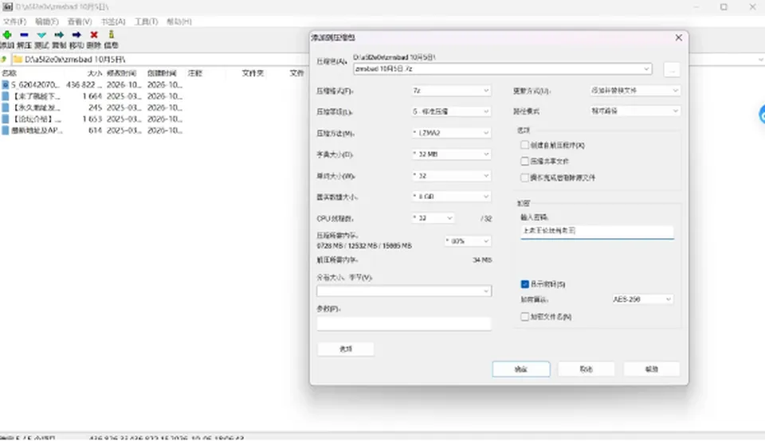Open the Help (H) menu
Viewport: 765px width, 441px height.
coord(179,22)
